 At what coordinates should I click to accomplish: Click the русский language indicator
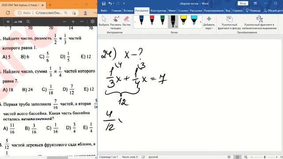click(x=153, y=157)
